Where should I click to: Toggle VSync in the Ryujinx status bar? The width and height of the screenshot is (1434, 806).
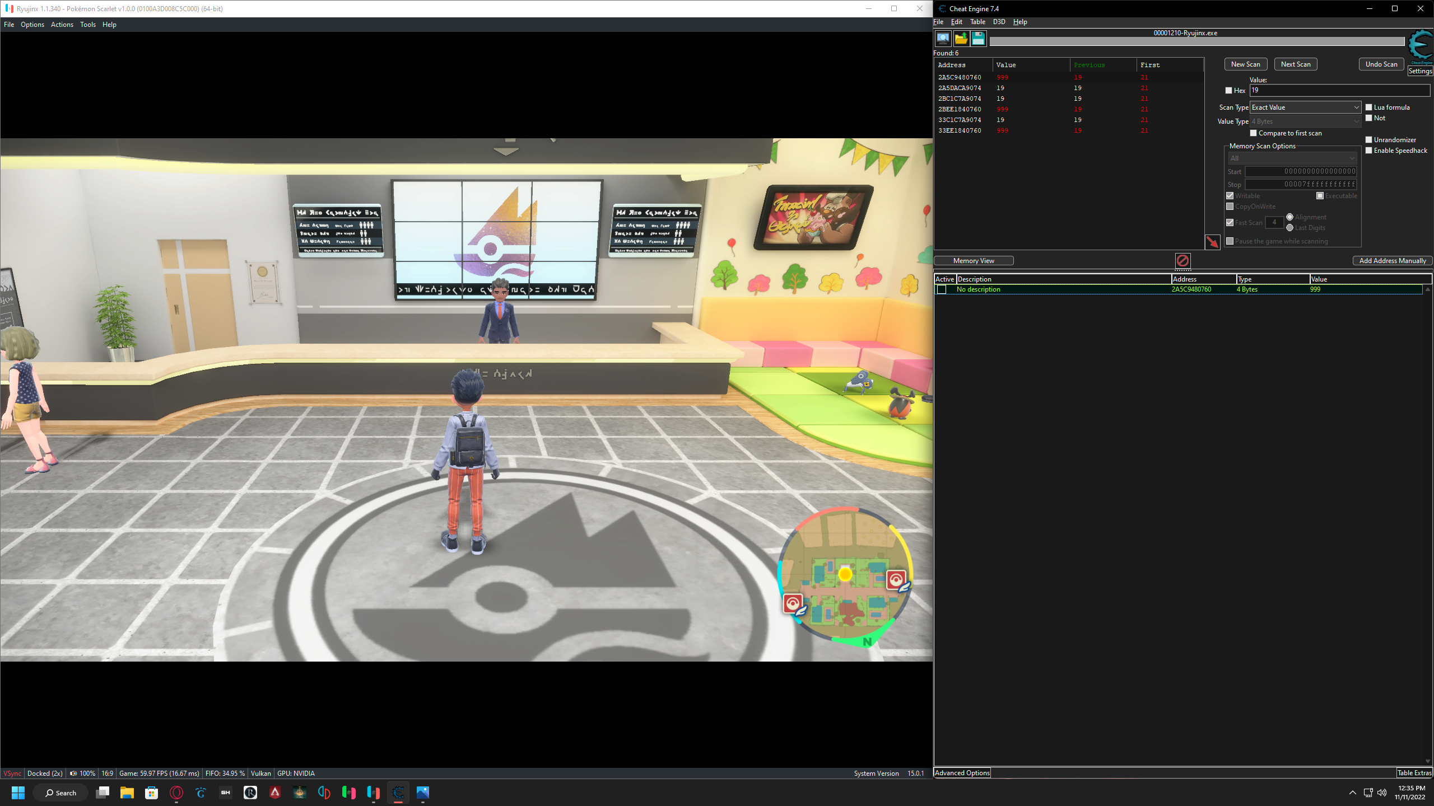[x=12, y=774]
